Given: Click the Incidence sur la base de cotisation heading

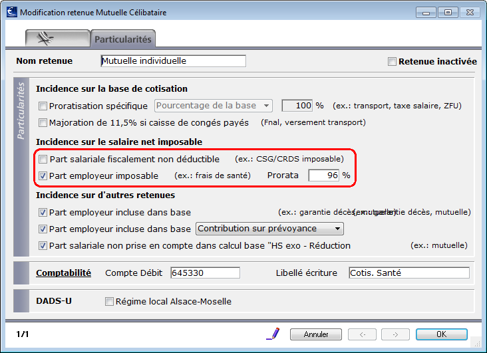Looking at the screenshot, I should 112,89.
